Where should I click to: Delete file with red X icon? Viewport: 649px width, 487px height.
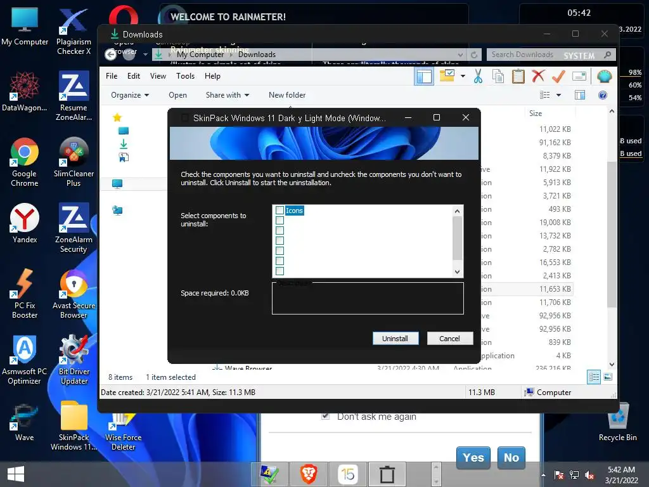tap(538, 76)
